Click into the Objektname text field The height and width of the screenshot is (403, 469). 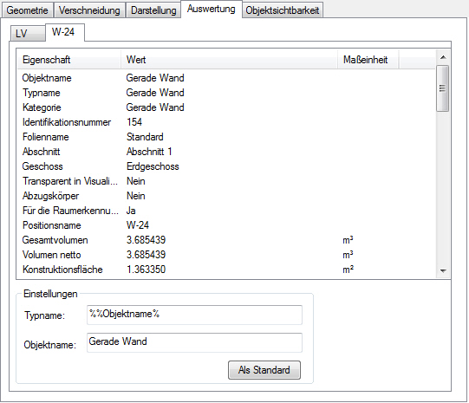click(x=194, y=342)
